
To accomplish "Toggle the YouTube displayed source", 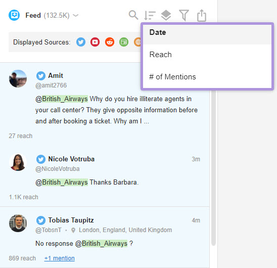I will click(x=95, y=42).
